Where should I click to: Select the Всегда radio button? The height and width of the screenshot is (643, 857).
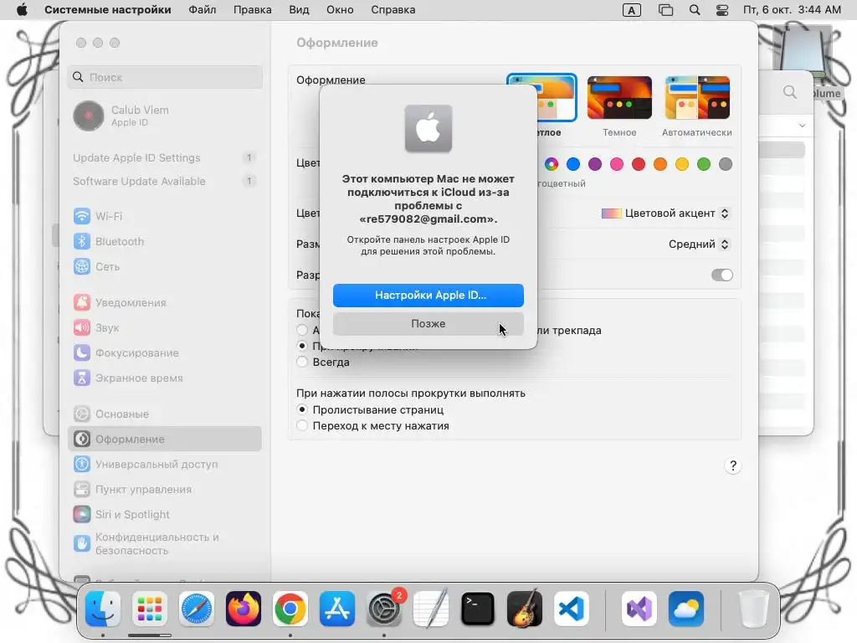302,362
